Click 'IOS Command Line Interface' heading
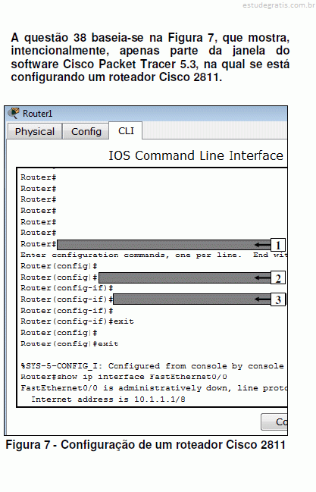The width and height of the screenshot is (316, 492). [196, 155]
